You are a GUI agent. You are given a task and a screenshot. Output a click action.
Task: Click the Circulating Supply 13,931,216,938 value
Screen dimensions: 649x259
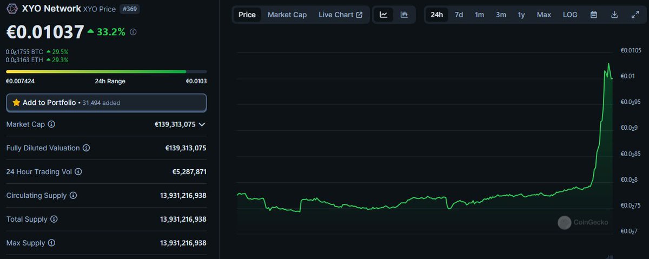(x=183, y=196)
